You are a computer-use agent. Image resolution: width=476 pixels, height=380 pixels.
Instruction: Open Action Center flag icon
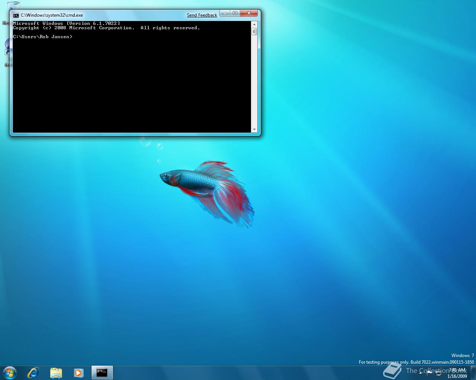[x=429, y=373]
